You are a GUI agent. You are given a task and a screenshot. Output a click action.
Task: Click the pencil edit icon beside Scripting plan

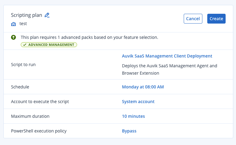47,15
